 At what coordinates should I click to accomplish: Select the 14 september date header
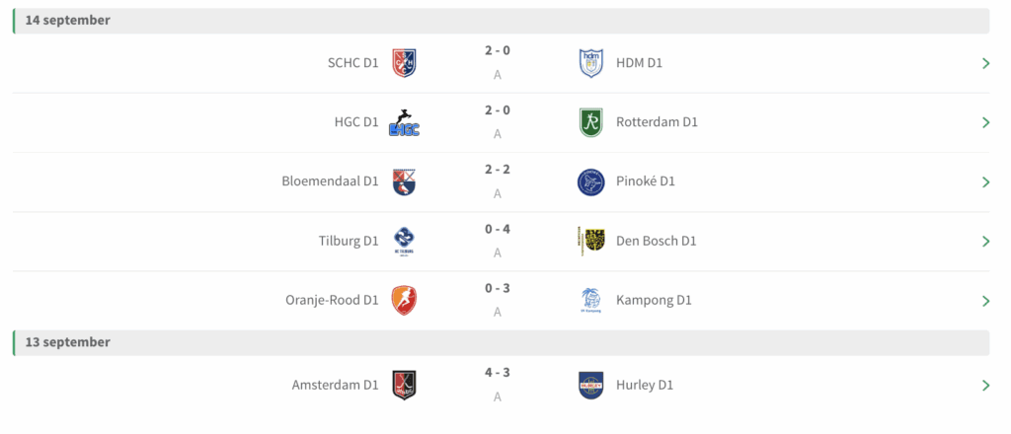coord(68,21)
